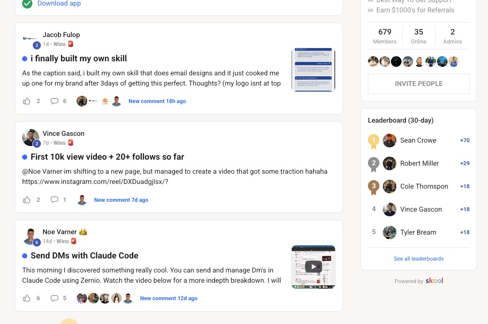Click Noe Varner's profile avatar

tap(30, 236)
